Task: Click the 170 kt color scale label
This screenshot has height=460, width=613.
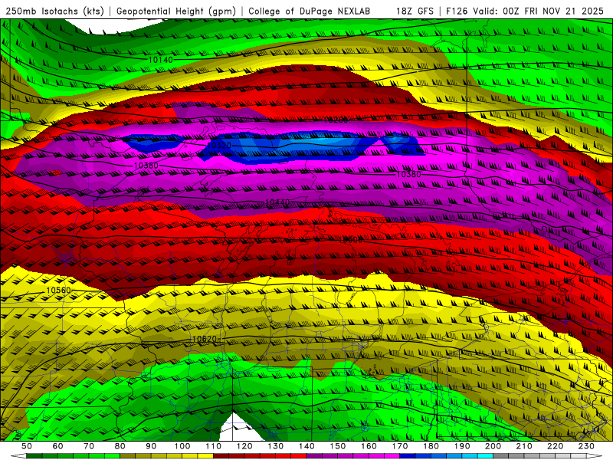Action: pyautogui.click(x=400, y=446)
